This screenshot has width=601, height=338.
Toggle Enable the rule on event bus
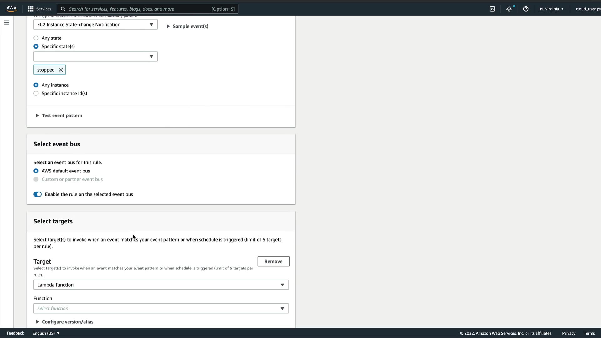tap(38, 194)
